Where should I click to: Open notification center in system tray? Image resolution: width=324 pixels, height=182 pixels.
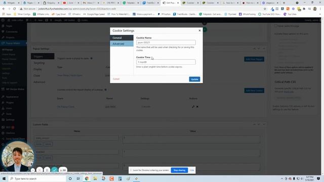click(x=318, y=178)
